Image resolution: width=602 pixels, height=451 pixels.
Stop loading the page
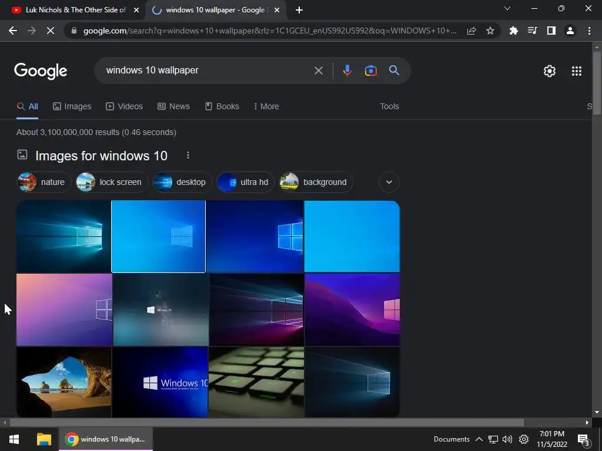(51, 31)
